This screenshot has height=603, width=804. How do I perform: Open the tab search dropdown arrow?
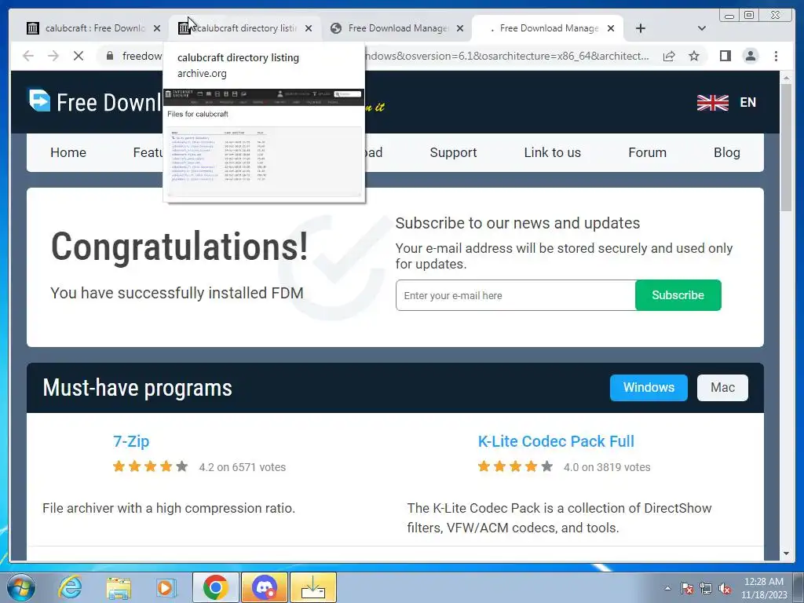702,28
